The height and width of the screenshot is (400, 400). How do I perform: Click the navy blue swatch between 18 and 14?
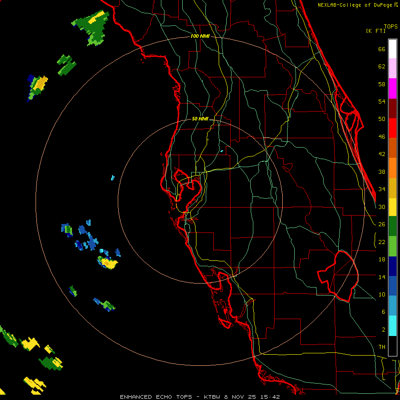[x=392, y=266]
